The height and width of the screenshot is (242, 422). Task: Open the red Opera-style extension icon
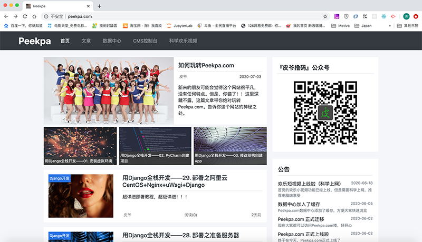[416, 16]
